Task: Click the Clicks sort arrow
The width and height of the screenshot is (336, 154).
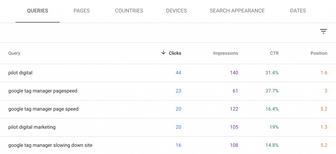Action: coord(163,53)
